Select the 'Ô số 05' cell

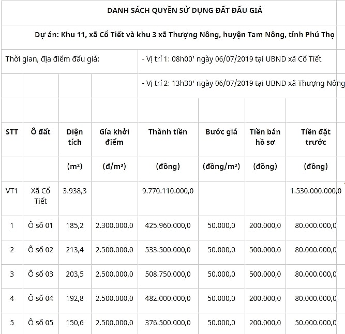(41, 323)
